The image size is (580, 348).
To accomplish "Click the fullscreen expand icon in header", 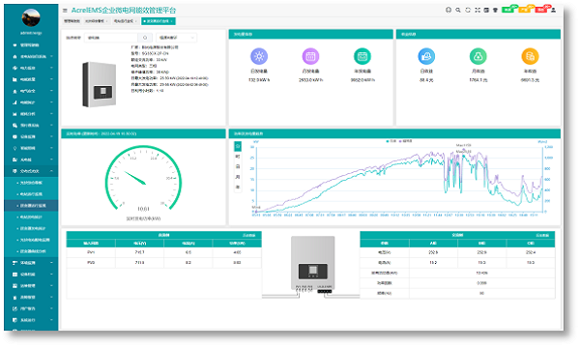I will pos(478,10).
